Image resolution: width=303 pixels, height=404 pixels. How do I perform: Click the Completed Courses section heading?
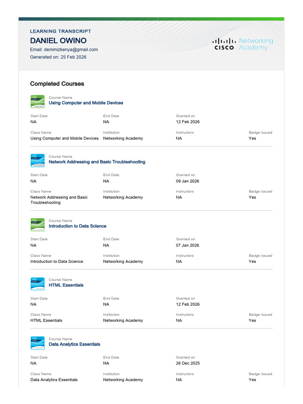point(57,84)
